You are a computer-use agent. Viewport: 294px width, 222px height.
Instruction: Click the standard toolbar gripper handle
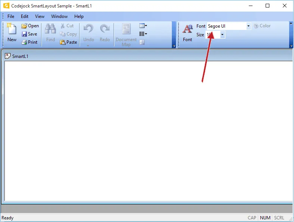pos(3,34)
